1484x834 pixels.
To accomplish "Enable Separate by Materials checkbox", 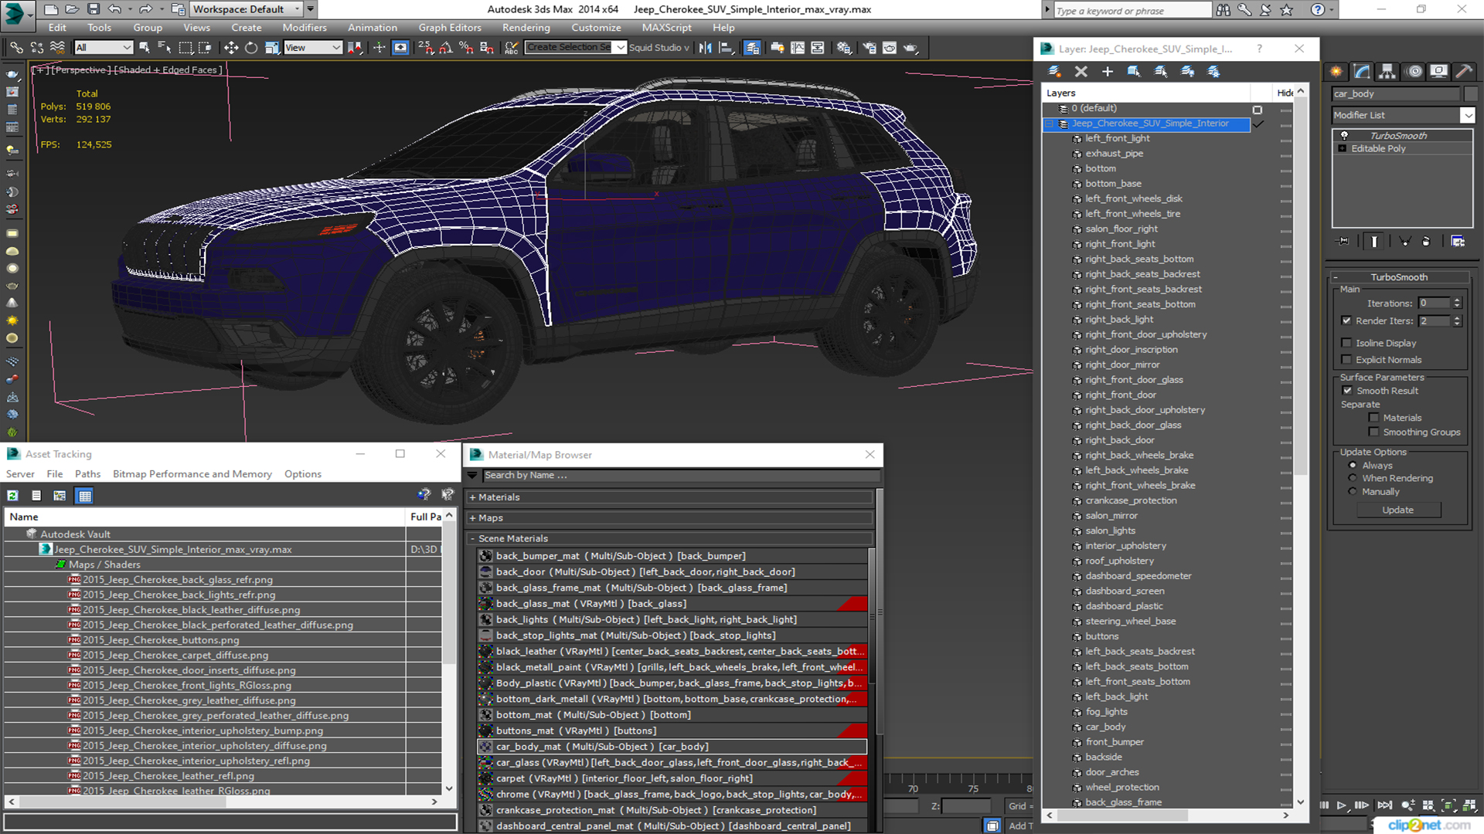I will pos(1373,418).
